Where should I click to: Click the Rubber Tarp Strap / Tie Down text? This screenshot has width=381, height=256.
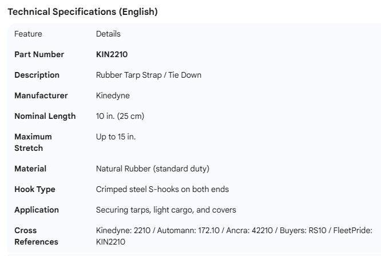coord(149,75)
